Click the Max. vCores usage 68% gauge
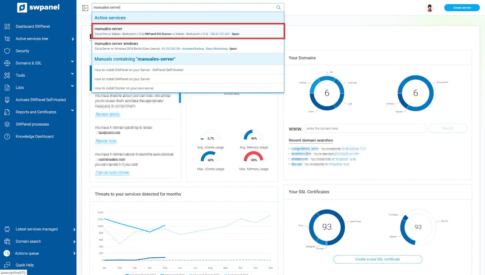The image size is (485, 275). [x=211, y=157]
